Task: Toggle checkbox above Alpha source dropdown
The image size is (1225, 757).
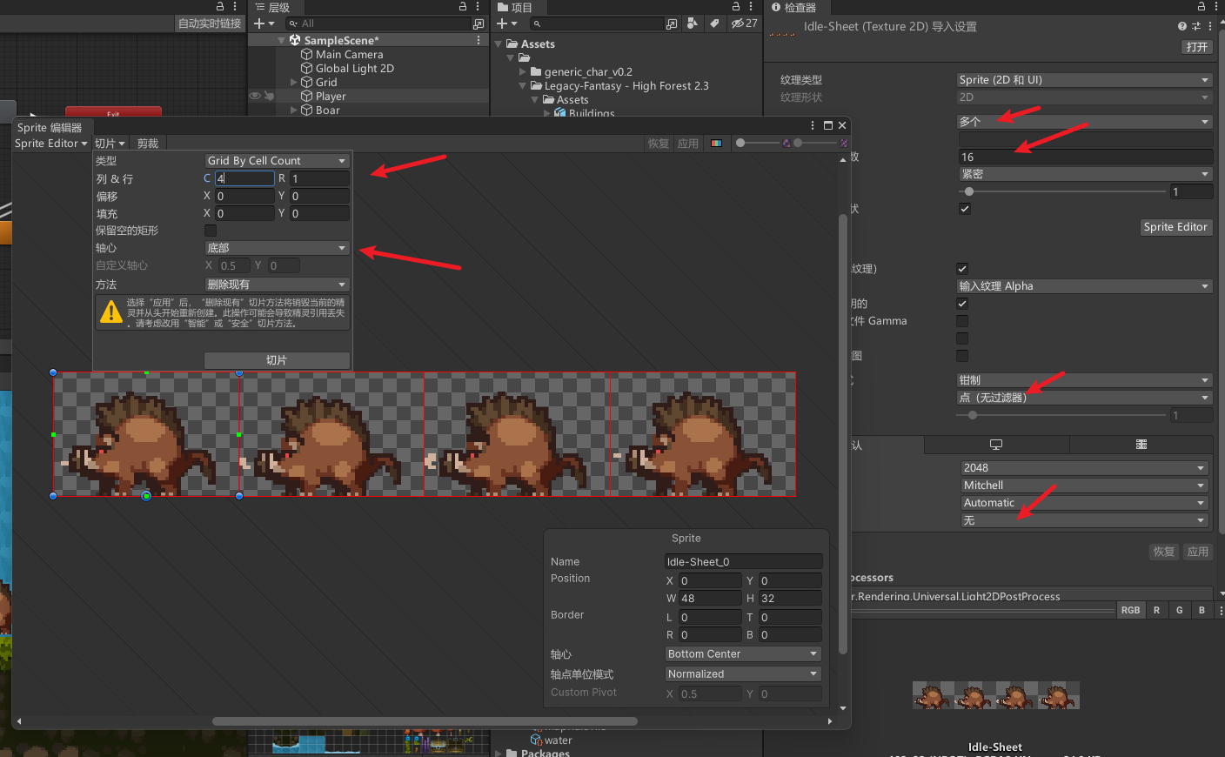Action: click(x=962, y=269)
